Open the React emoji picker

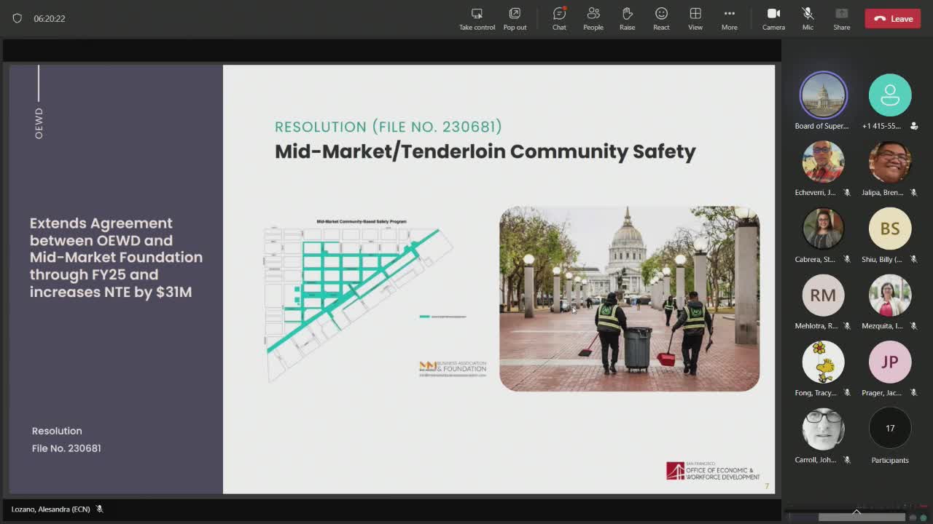click(x=661, y=17)
